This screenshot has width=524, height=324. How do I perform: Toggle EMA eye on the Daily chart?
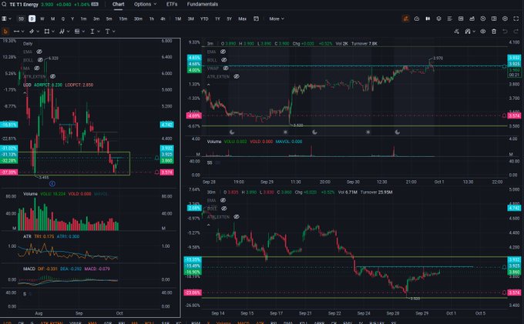click(39, 52)
